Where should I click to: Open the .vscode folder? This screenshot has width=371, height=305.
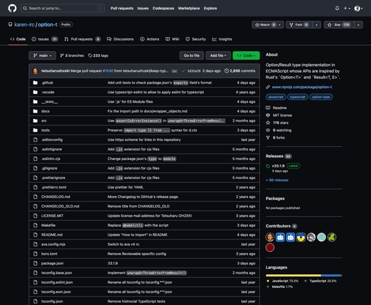pos(48,92)
